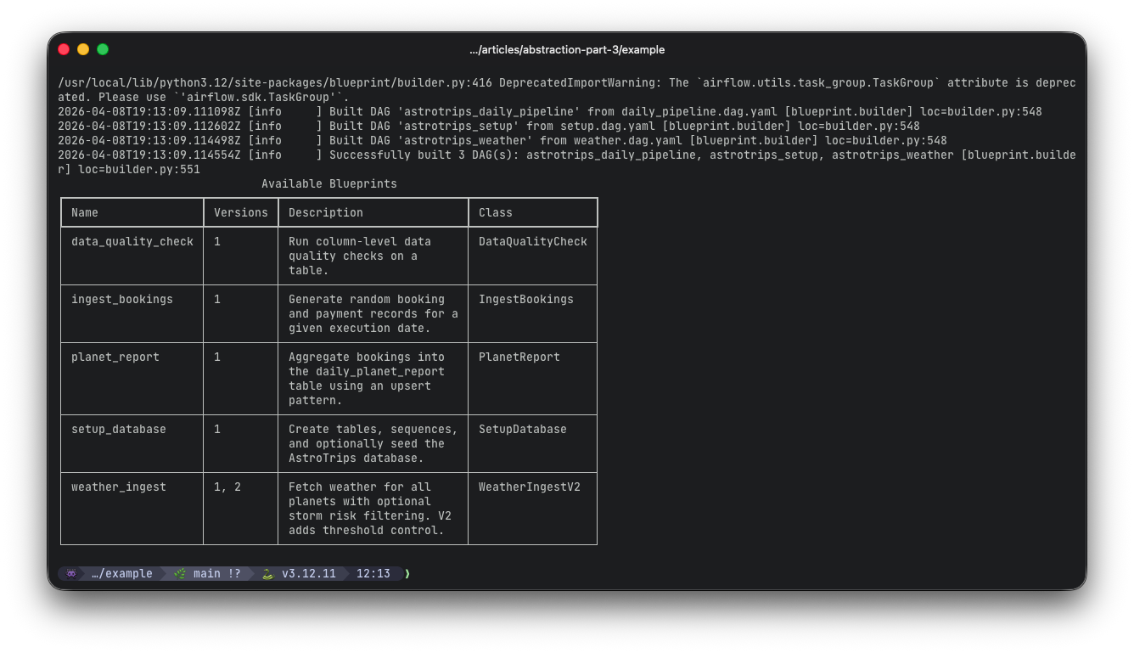Click the Description column header
Screen dimensions: 1134x653
tap(325, 212)
